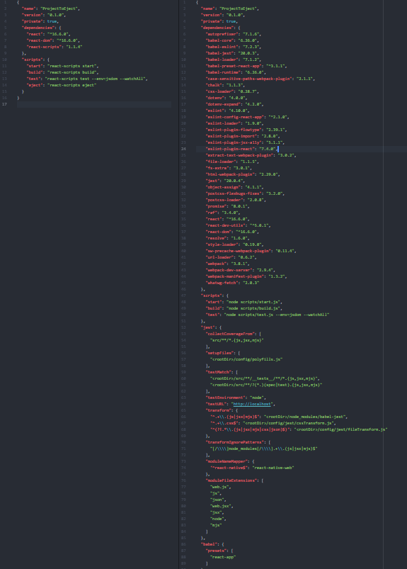Click the "dotenv-expand" dependency key

click(222, 104)
